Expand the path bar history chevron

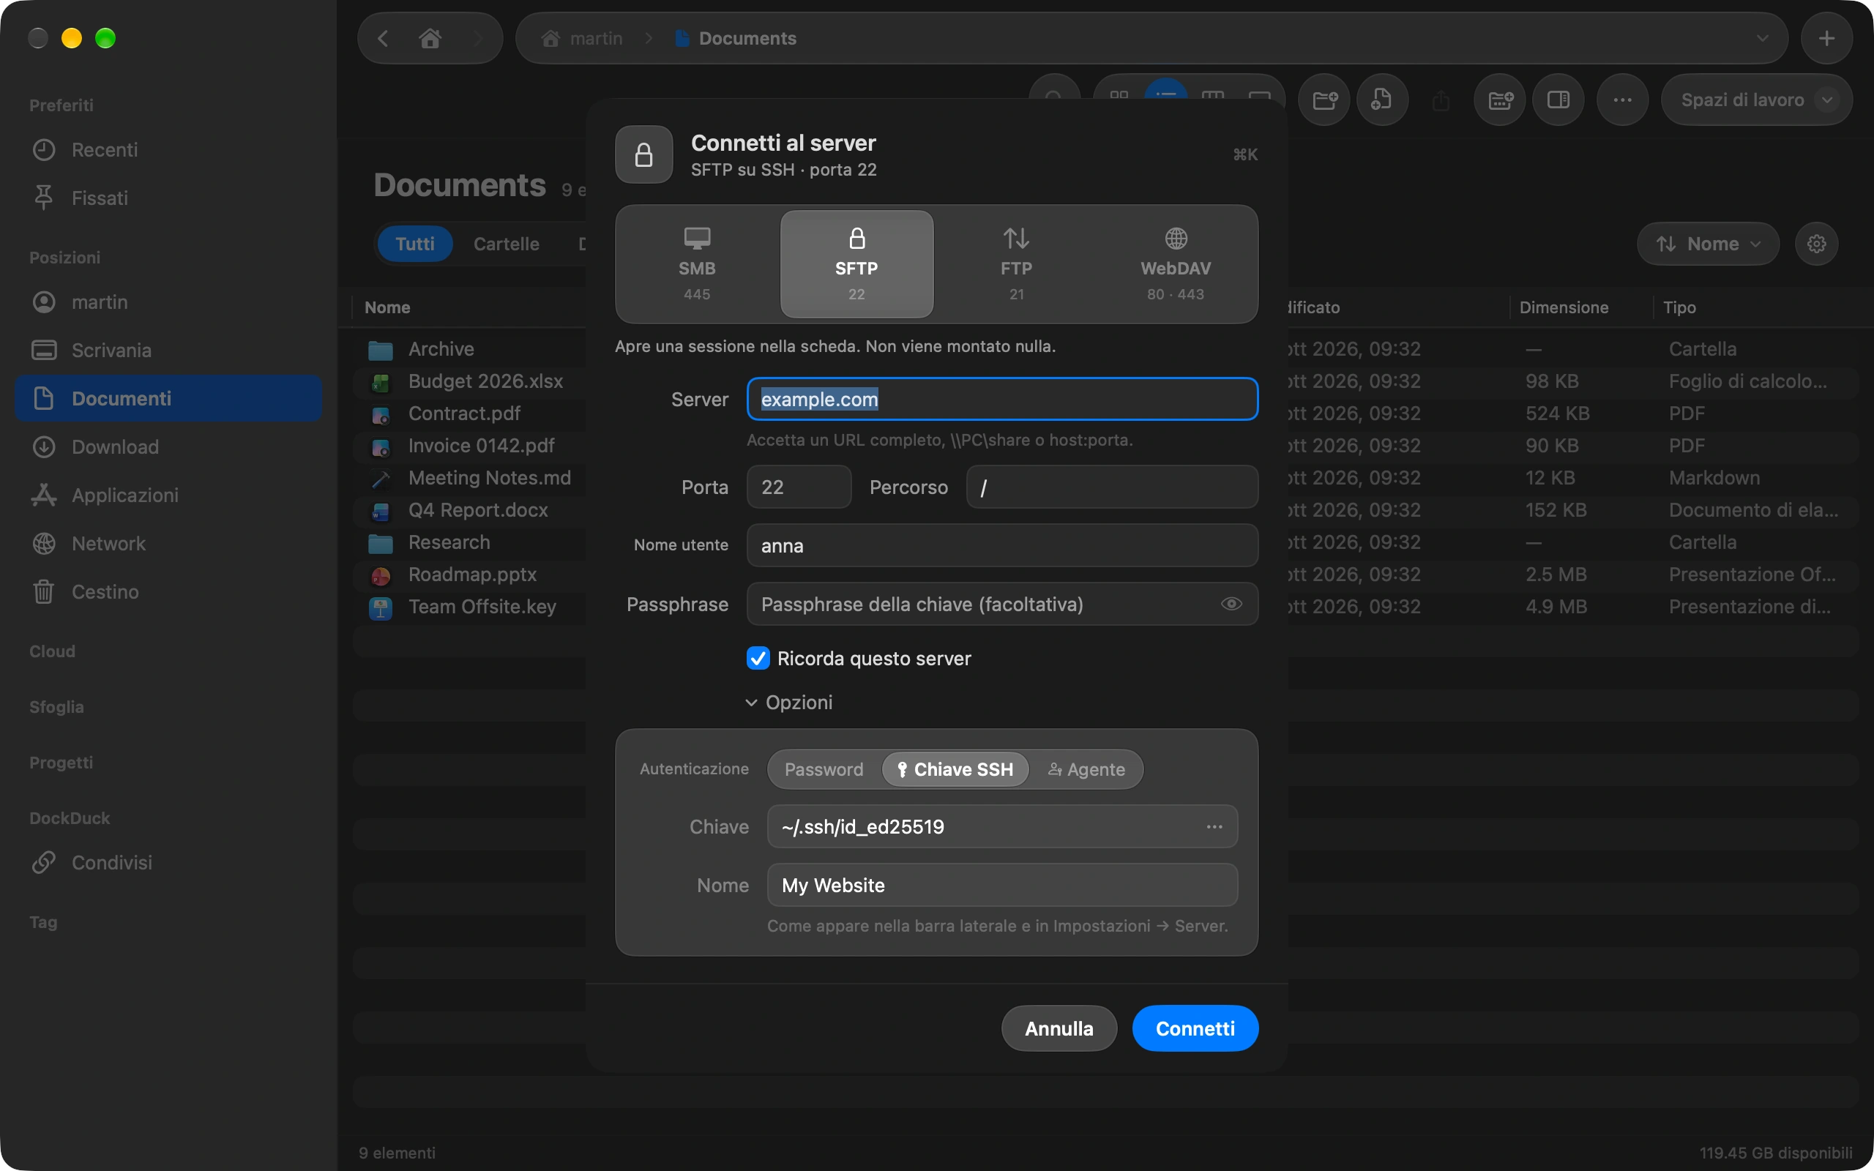point(1763,38)
